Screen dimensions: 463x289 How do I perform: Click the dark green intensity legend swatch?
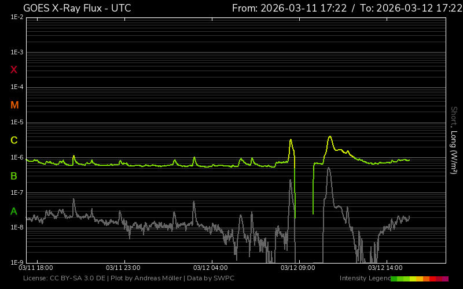point(394,279)
